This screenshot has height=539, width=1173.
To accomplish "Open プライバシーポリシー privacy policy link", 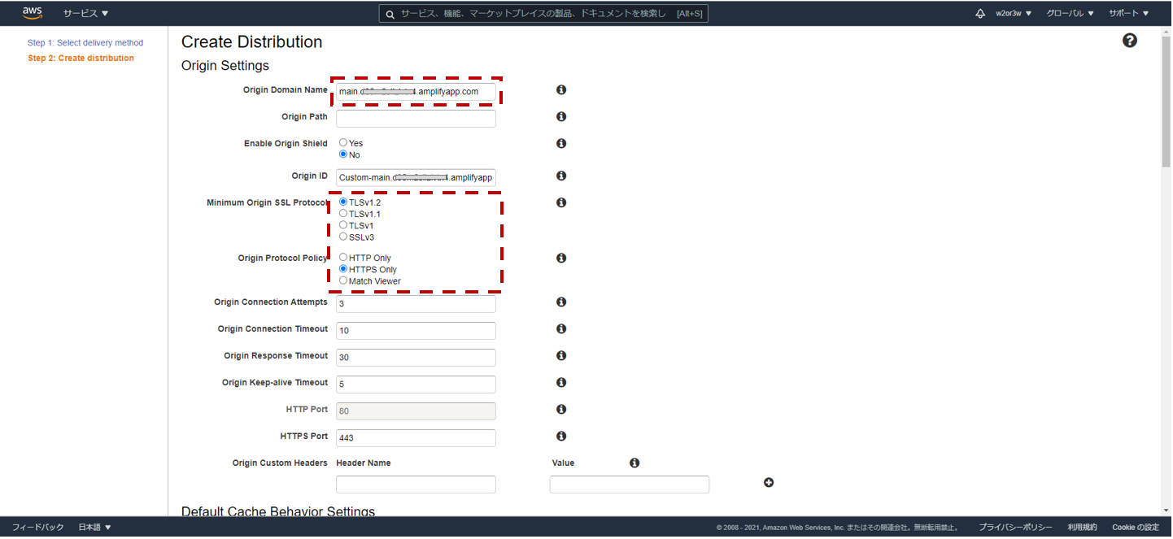I will click(1015, 528).
